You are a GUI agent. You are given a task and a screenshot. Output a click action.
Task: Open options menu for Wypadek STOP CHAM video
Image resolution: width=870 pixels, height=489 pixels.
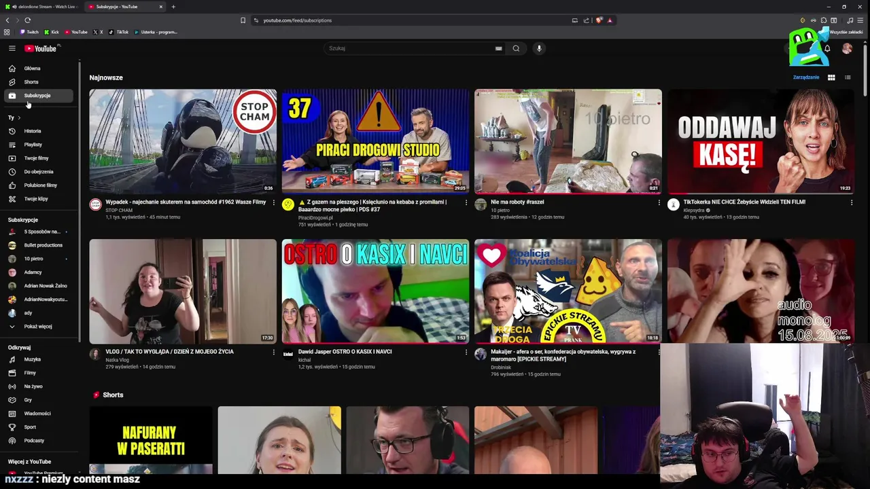pyautogui.click(x=274, y=202)
